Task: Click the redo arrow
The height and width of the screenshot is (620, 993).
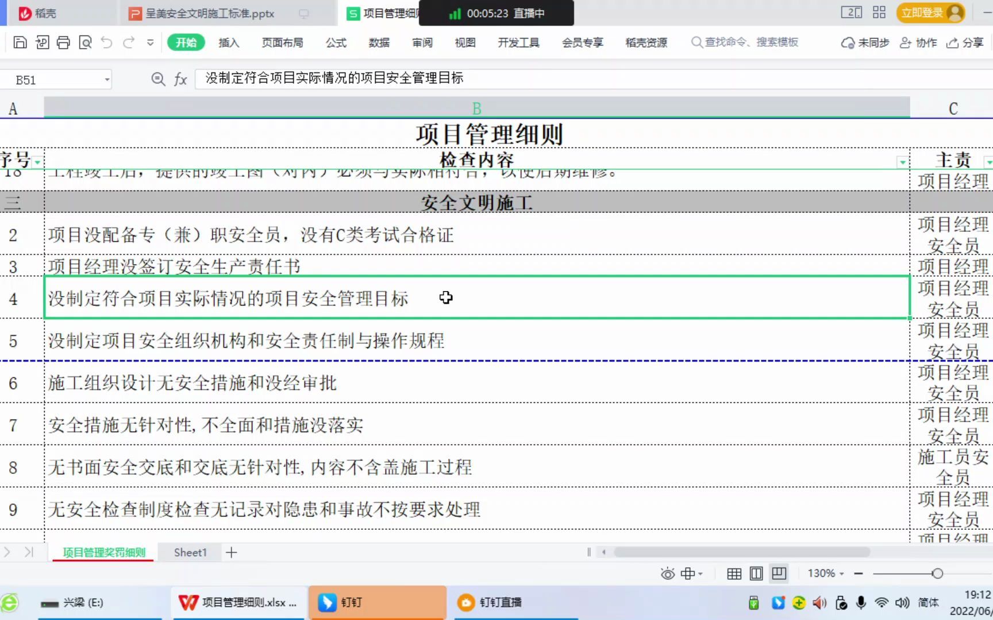Action: (x=129, y=42)
